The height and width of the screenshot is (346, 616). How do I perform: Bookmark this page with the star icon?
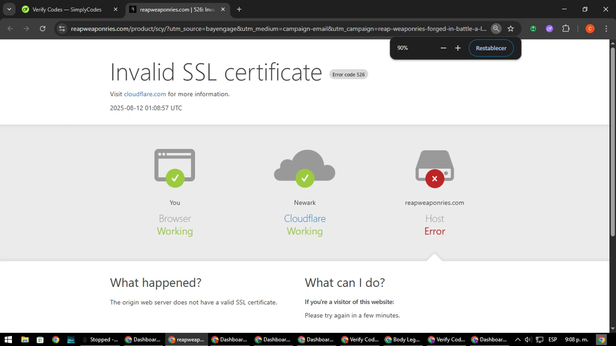(x=511, y=29)
